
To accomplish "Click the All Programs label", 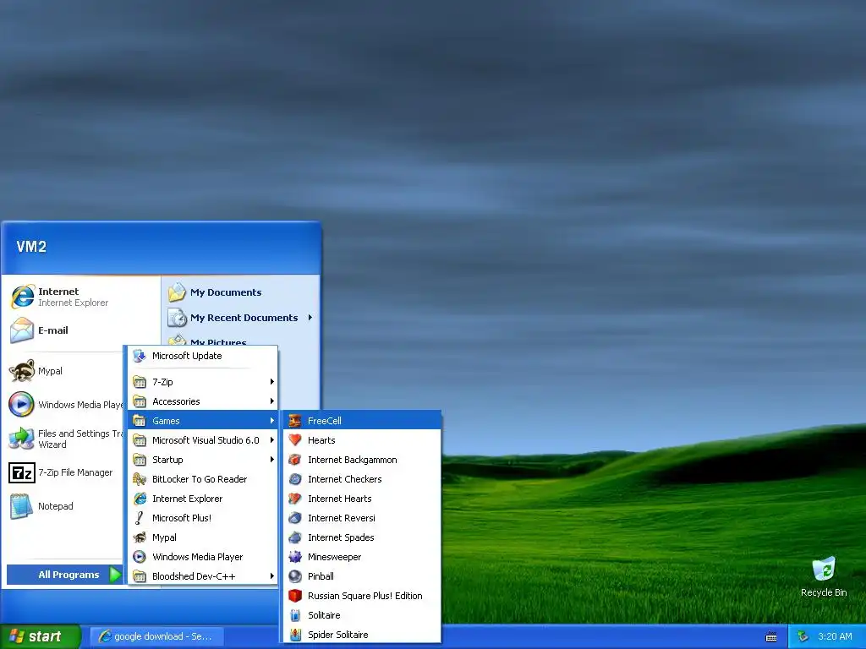I will click(69, 575).
